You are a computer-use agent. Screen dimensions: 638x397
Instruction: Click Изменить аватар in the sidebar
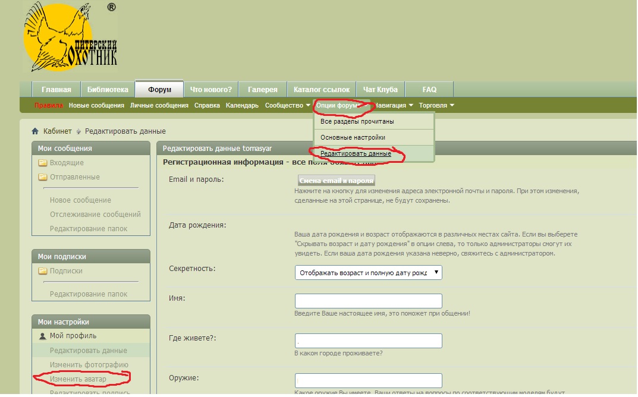point(78,379)
